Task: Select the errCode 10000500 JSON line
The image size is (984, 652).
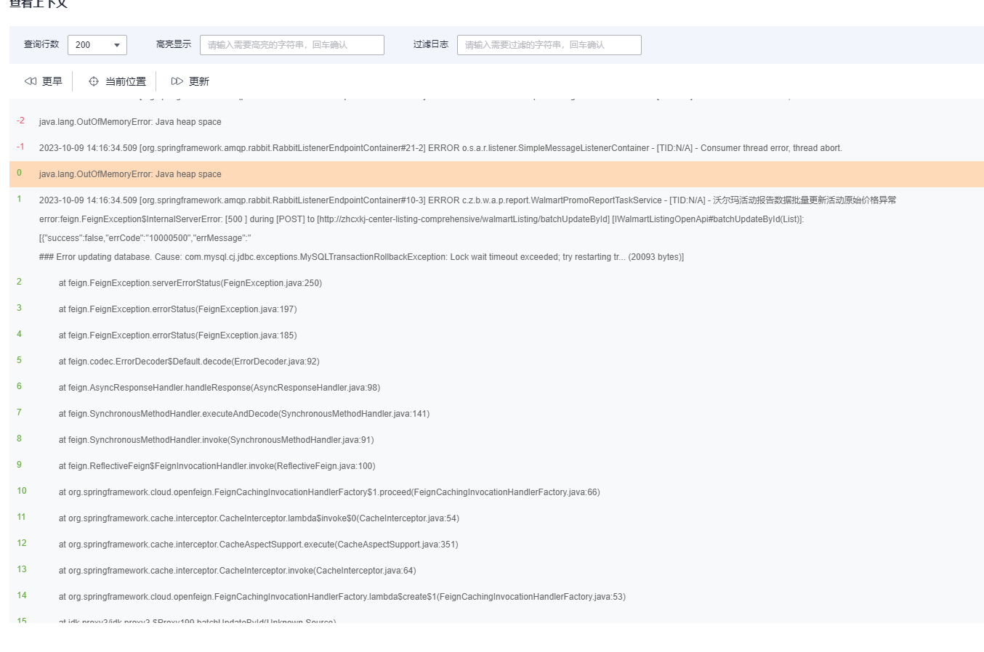Action: (145, 238)
